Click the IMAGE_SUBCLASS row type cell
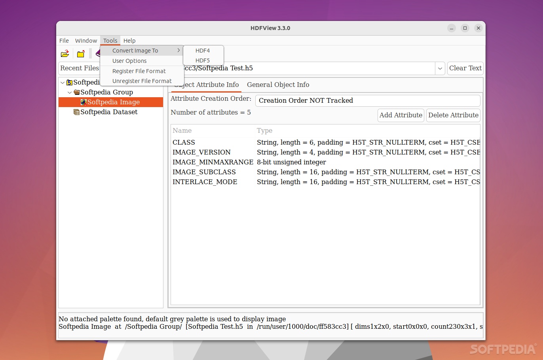543x360 pixels. pos(368,172)
